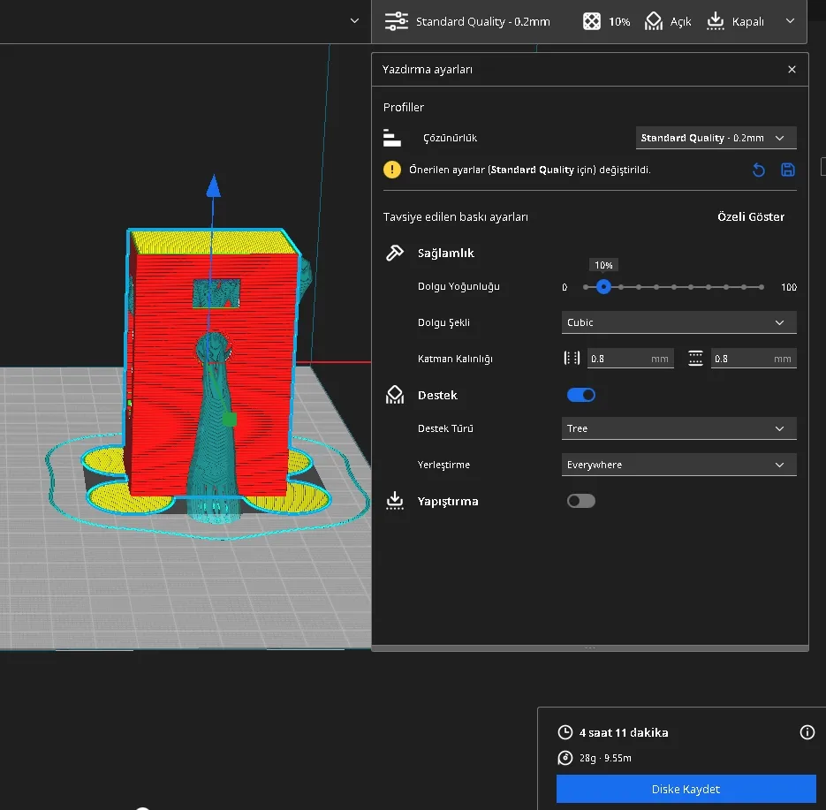Close the Yazdırma ayarları panel
826x810 pixels.
point(792,70)
